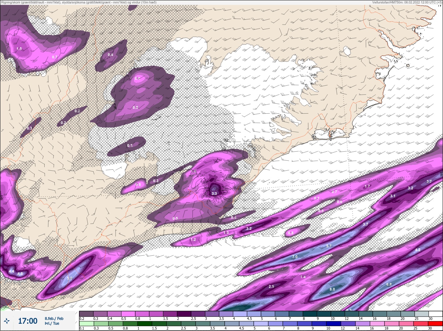Image resolution: width=443 pixels, height=331 pixels.
Task: Click the map title text starting 'Rigning/skúrir'
Action: [x=79, y=2]
